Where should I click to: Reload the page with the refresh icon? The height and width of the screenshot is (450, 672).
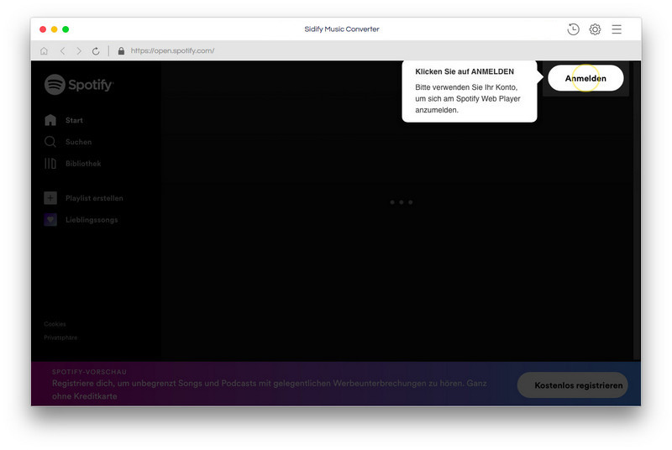click(96, 51)
